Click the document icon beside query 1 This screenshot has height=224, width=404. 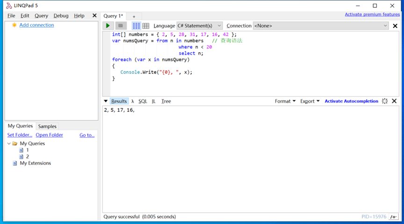(21, 150)
